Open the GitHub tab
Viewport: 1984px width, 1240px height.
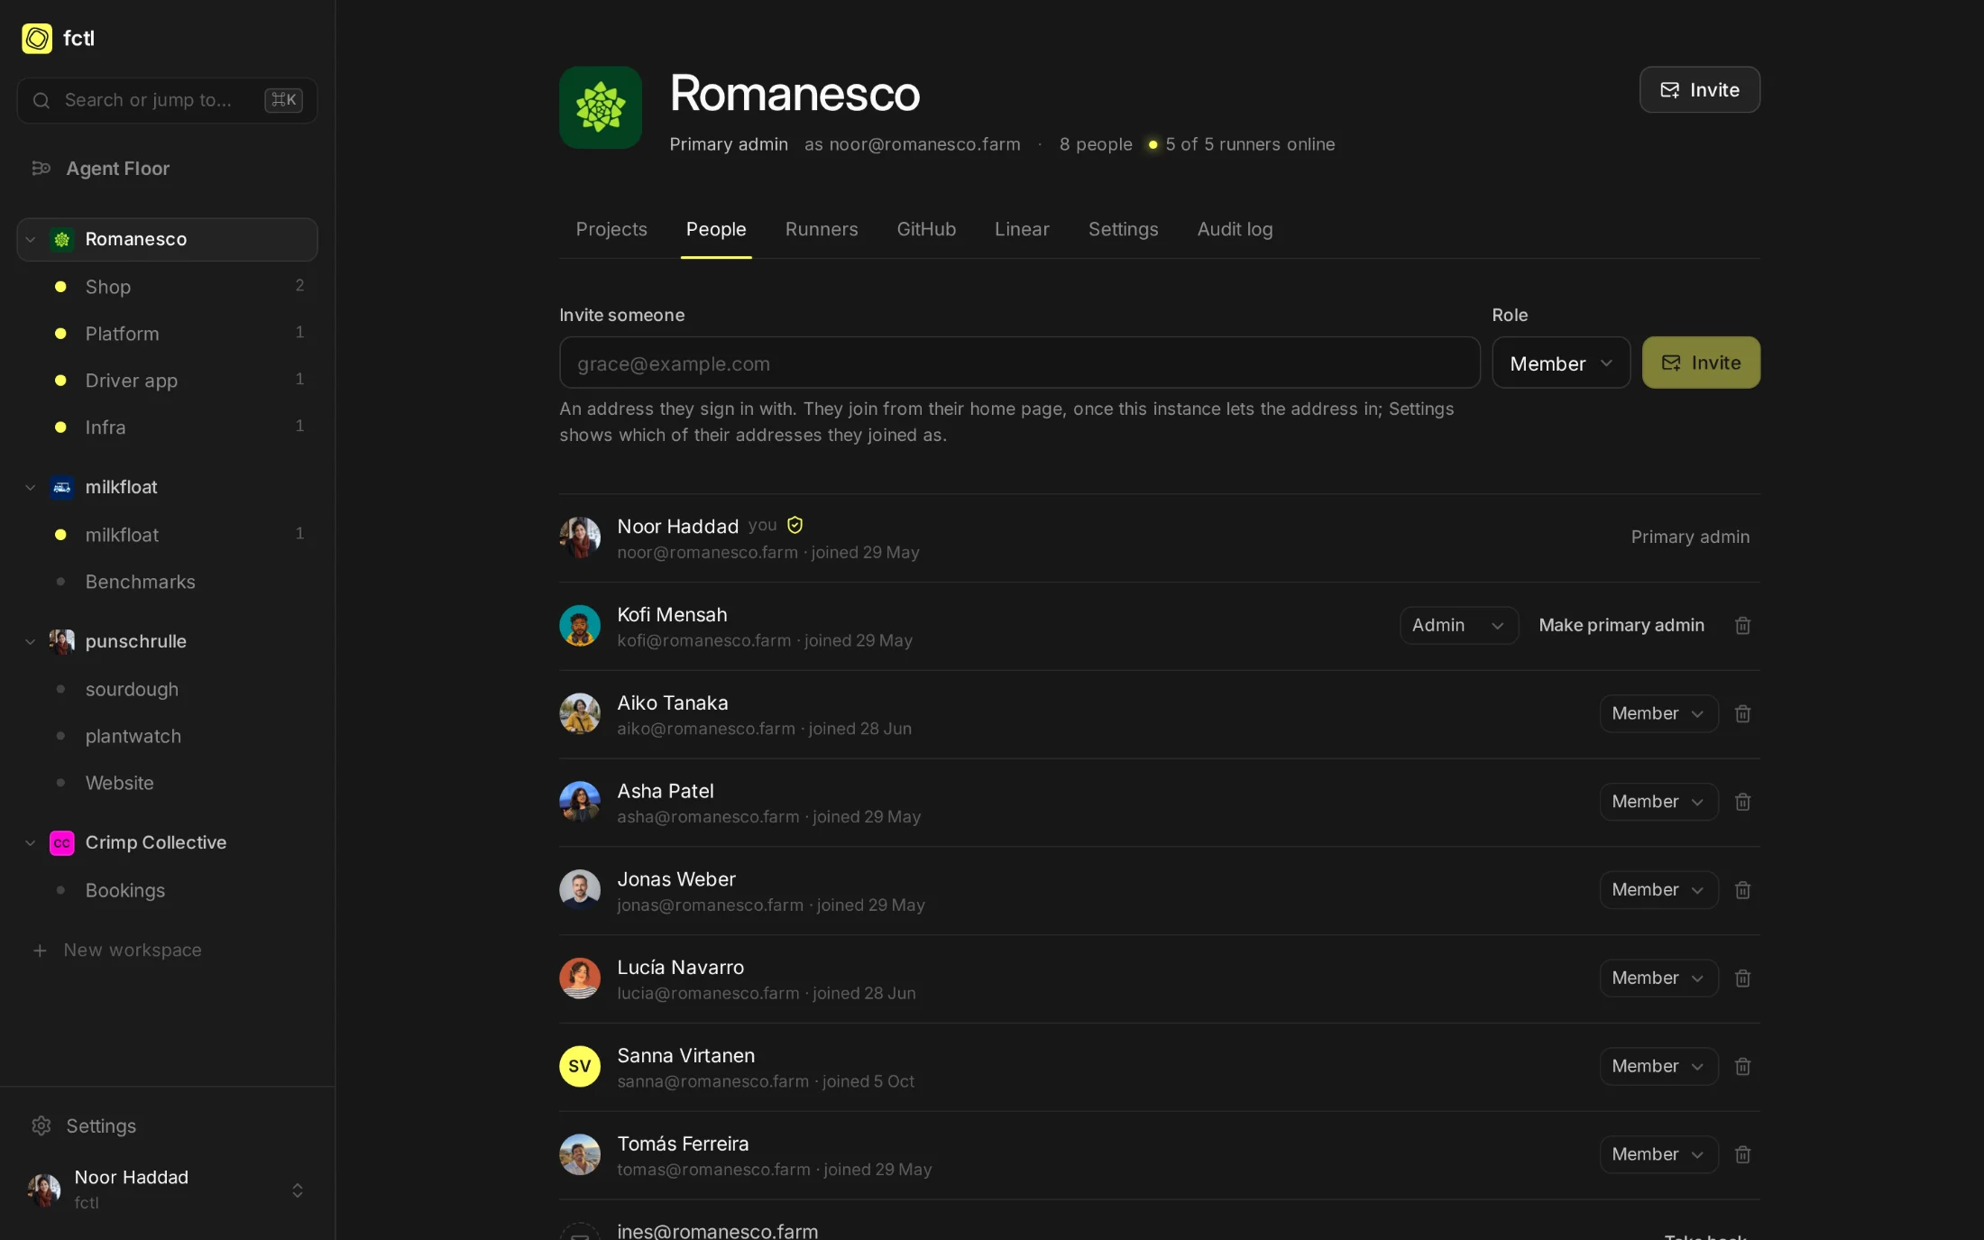pyautogui.click(x=926, y=229)
